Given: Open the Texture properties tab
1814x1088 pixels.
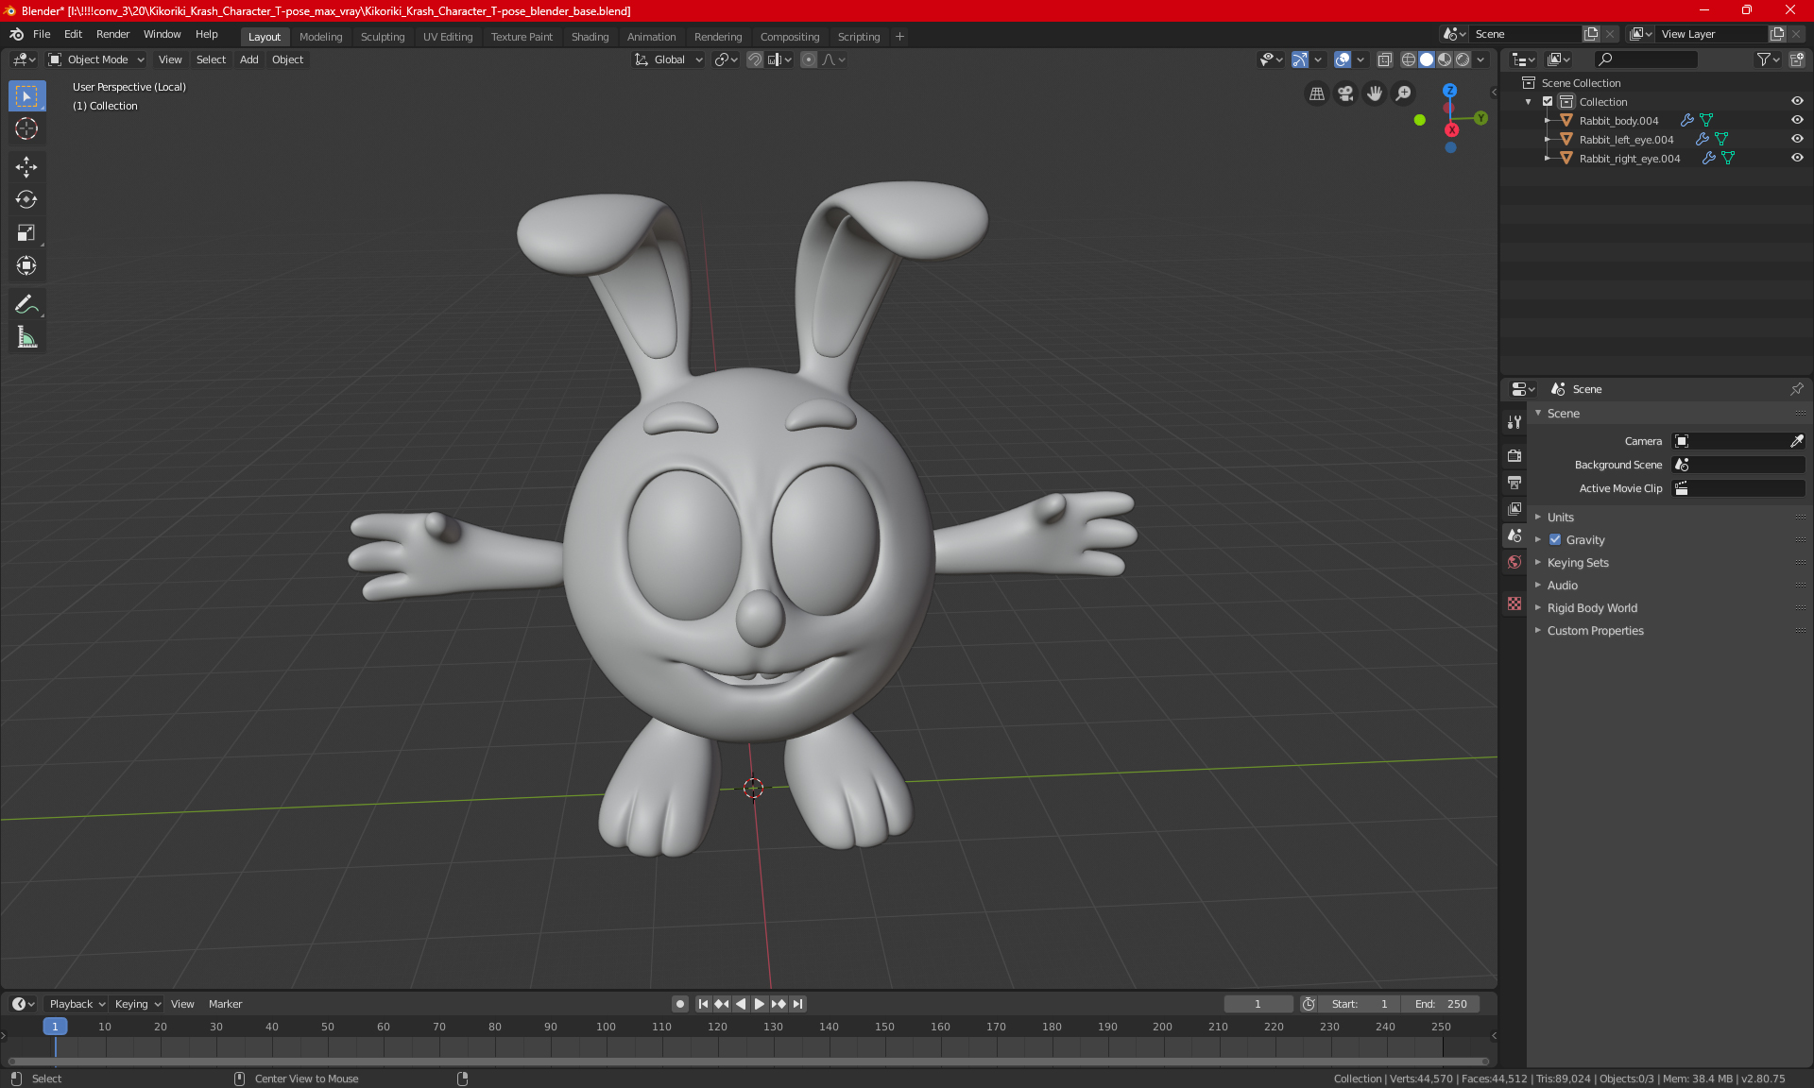Looking at the screenshot, I should coord(1515,603).
